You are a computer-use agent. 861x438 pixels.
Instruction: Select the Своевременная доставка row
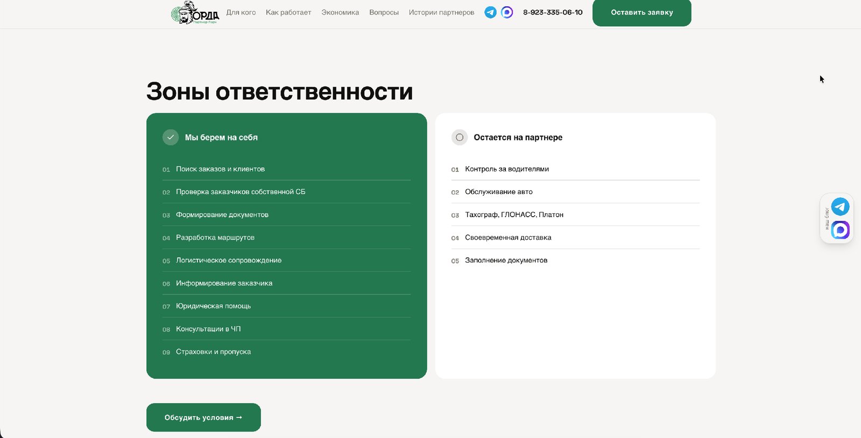(575, 238)
